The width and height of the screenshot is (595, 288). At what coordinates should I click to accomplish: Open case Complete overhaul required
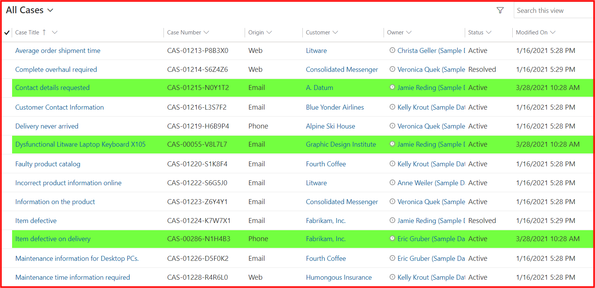(56, 70)
